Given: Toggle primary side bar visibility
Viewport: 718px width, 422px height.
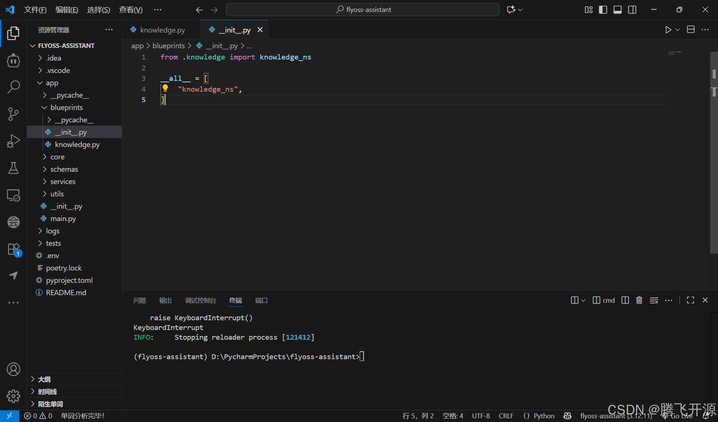Looking at the screenshot, I should click(x=603, y=10).
